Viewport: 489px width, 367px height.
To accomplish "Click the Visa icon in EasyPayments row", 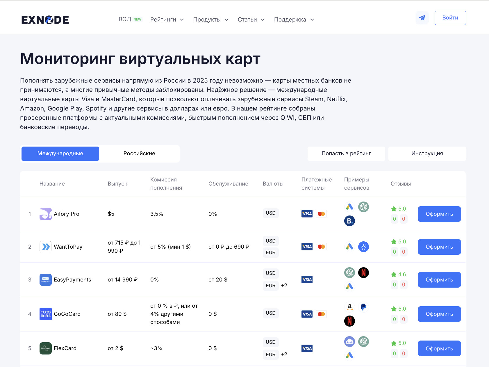I will [x=307, y=279].
